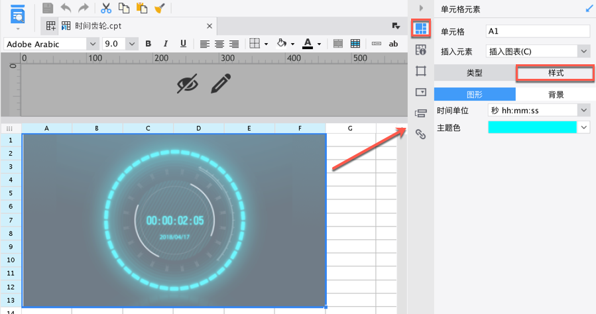The image size is (596, 314).
Task: Edit the 单元格 A1 input field
Action: coord(538,31)
